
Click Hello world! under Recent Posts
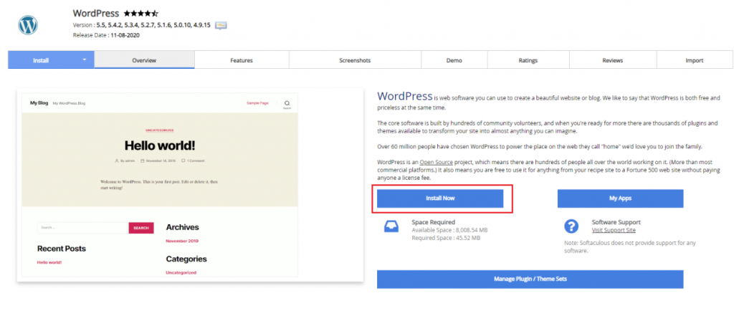(x=49, y=262)
